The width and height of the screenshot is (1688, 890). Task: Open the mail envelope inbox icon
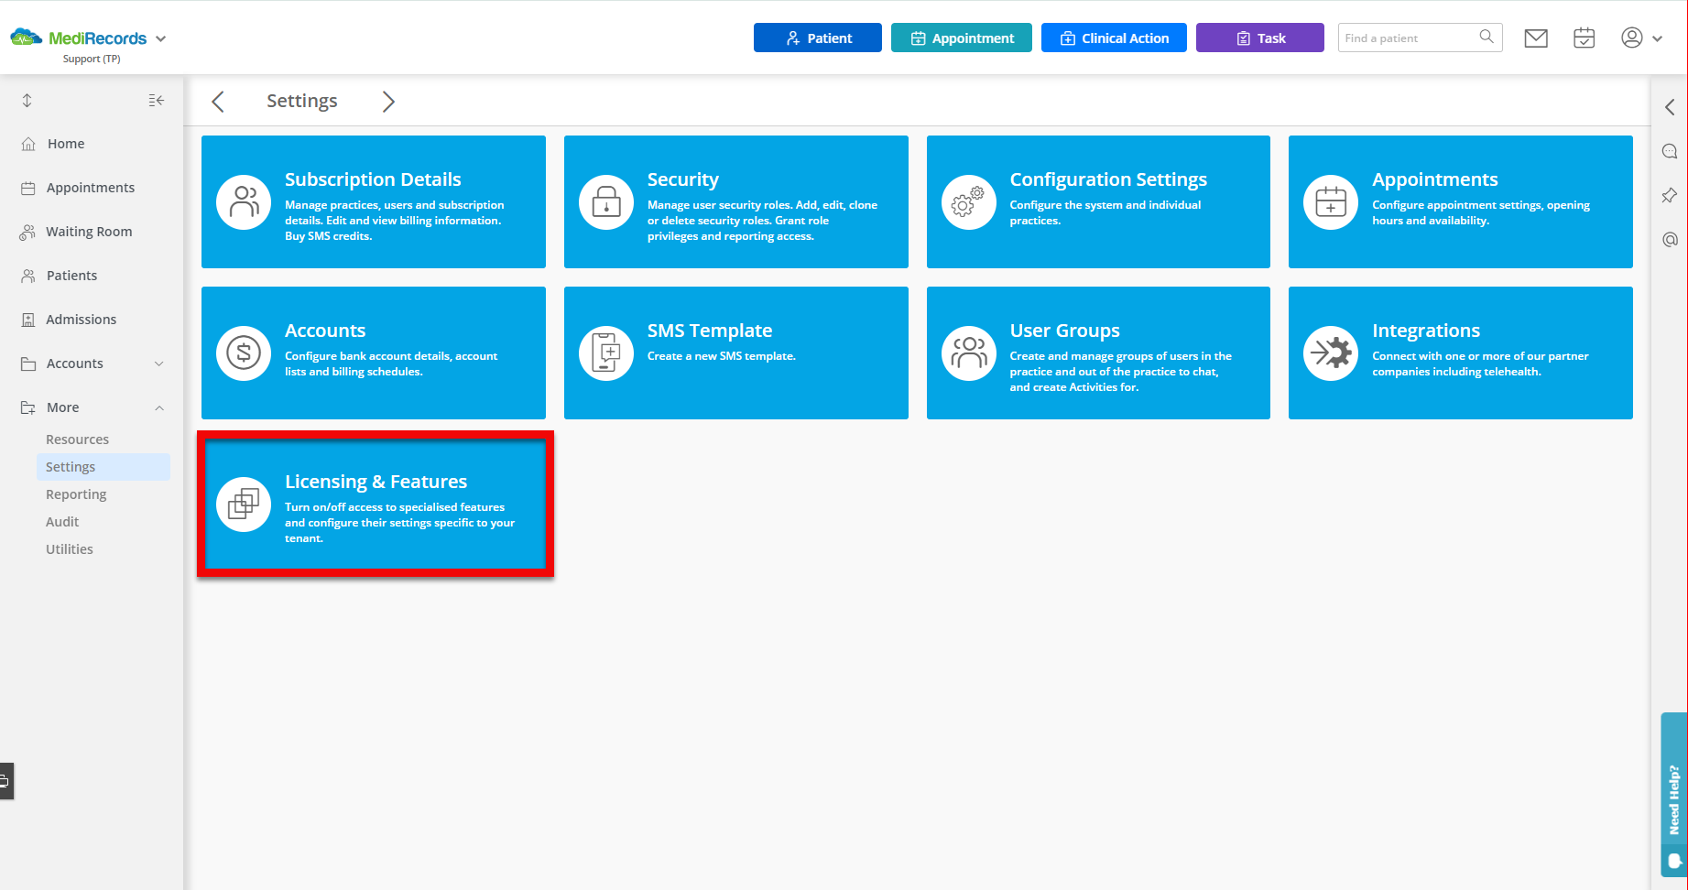(x=1536, y=38)
